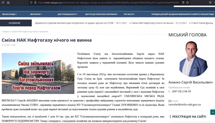The image size is (215, 123).
Task: Open news ticker item about страхові виплати
Action: pos(74,23)
